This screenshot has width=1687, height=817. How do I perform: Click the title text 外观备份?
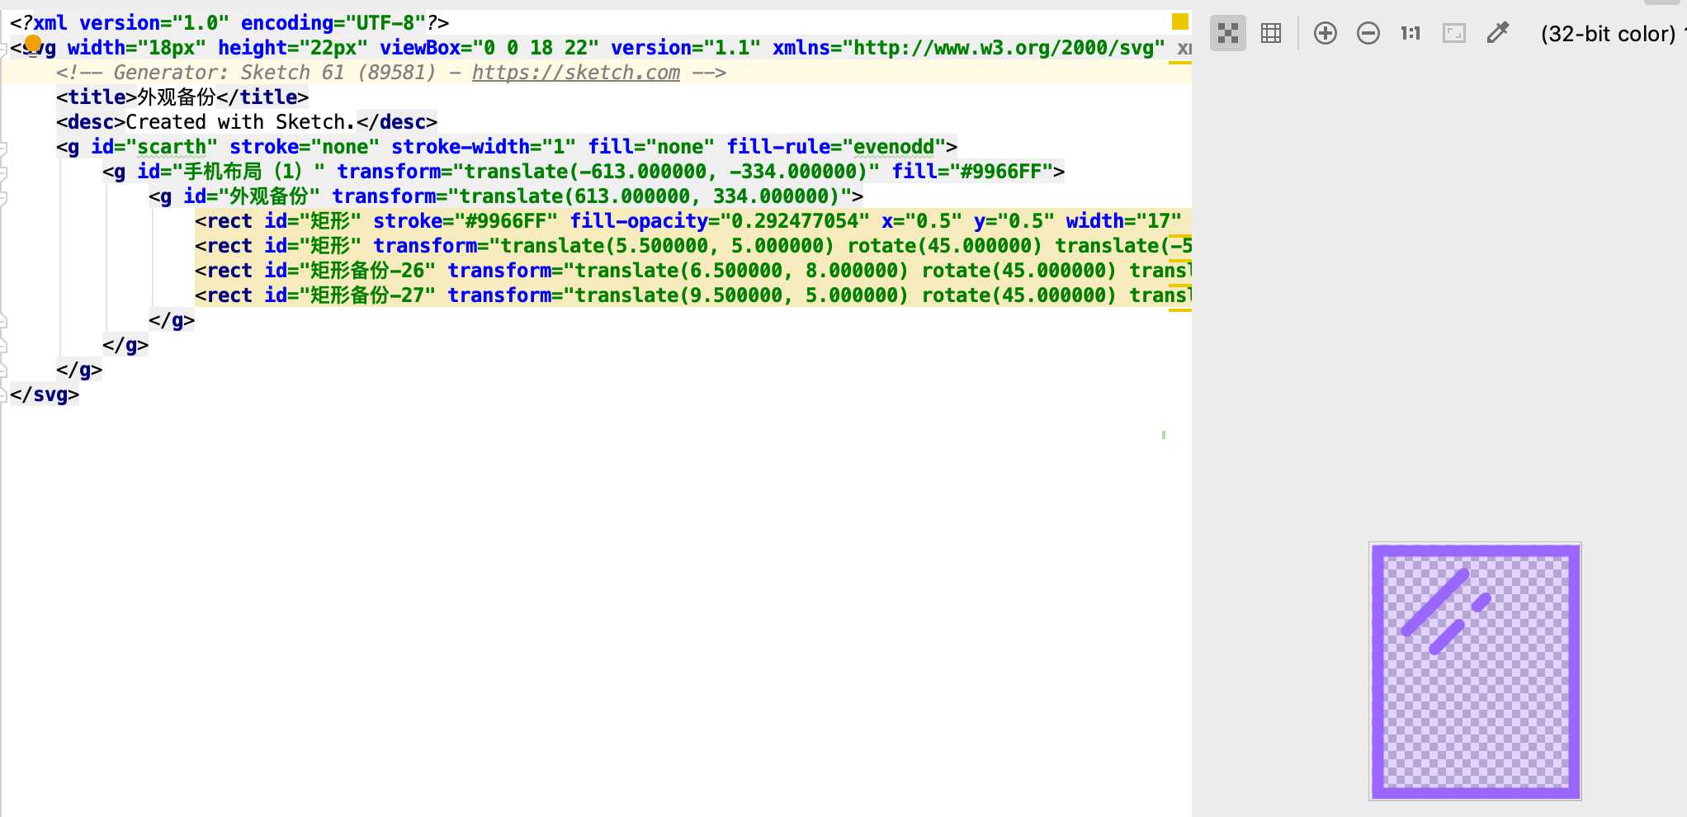pyautogui.click(x=177, y=97)
